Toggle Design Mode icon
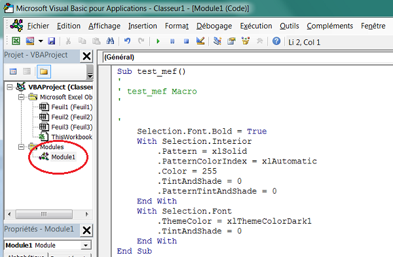Image resolution: width=393 pixels, height=257 pixels. pyautogui.click(x=200, y=41)
